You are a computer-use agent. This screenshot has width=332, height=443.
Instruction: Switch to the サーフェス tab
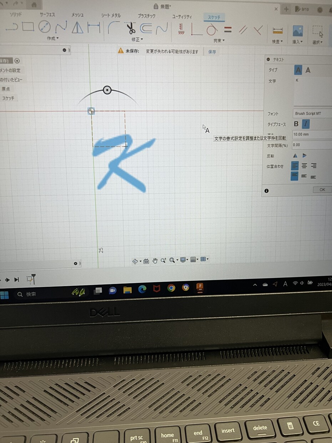(47, 15)
